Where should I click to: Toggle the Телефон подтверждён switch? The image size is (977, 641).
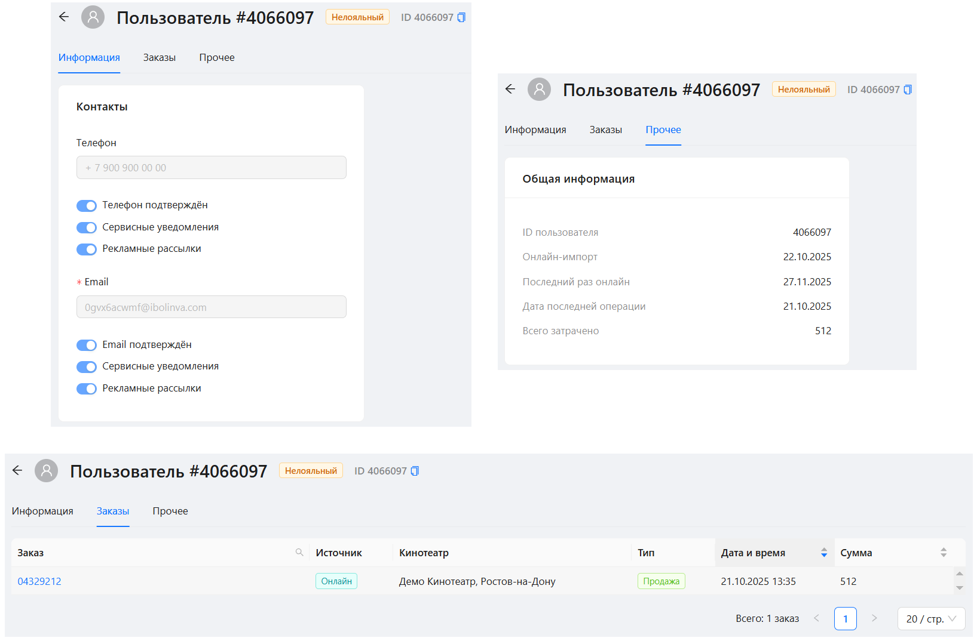click(87, 206)
